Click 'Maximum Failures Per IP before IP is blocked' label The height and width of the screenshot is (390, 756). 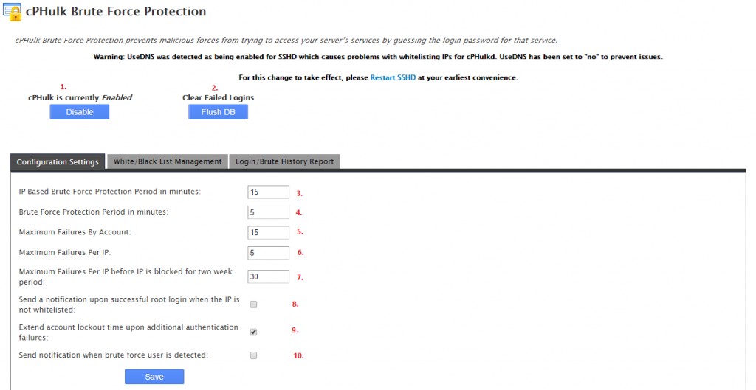click(x=126, y=276)
